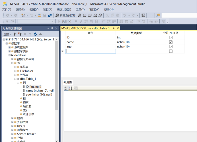Select the dbo.Table_1 designer tab
The height and width of the screenshot is (142, 197).
(x=85, y=28)
